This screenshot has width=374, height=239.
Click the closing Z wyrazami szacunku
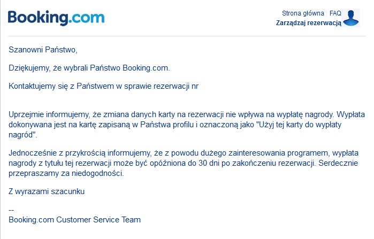[47, 191]
